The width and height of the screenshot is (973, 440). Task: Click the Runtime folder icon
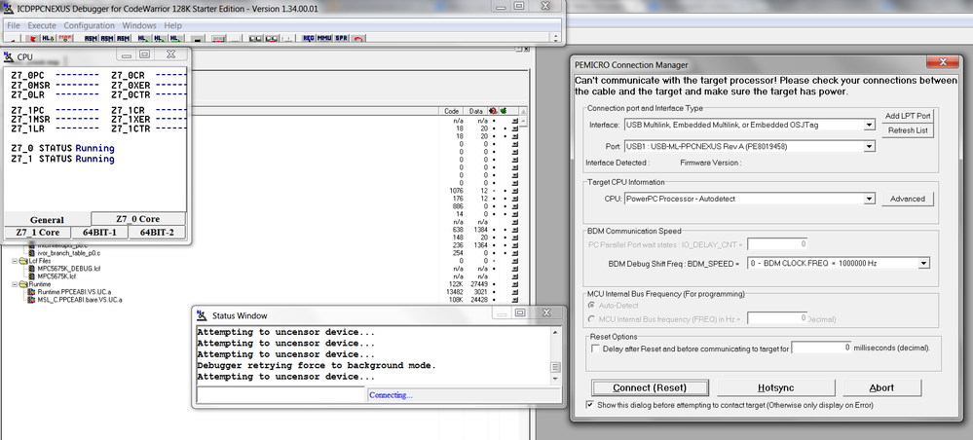point(23,283)
